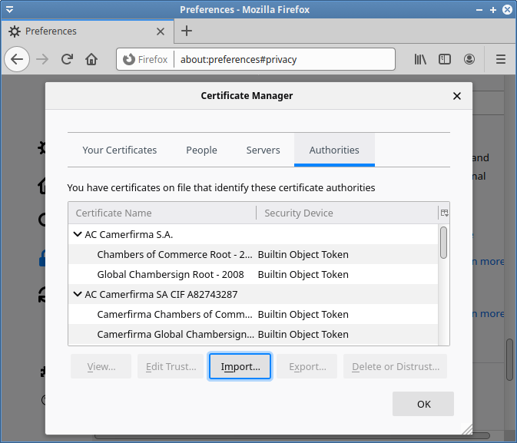Confirm the dialog with OK

coord(423,404)
